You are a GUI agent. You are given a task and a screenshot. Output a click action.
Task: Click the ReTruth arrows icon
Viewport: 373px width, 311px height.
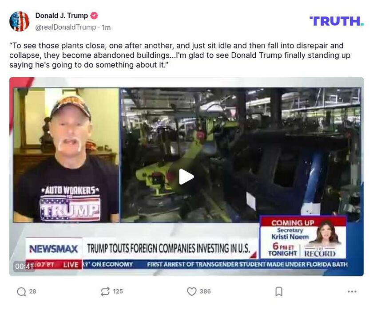(x=105, y=291)
